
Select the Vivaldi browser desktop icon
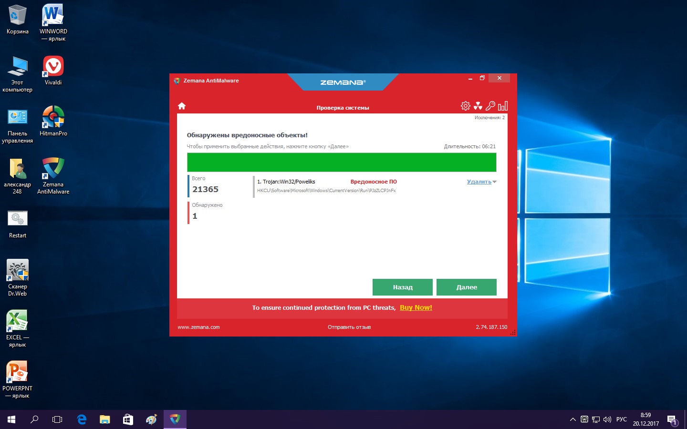[x=53, y=71]
